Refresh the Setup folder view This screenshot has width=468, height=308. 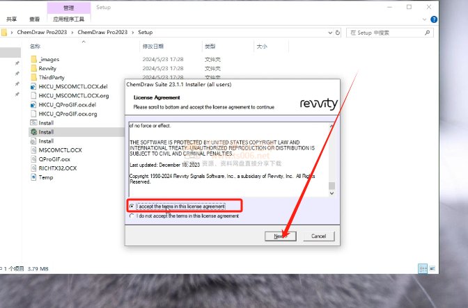pyautogui.click(x=338, y=33)
